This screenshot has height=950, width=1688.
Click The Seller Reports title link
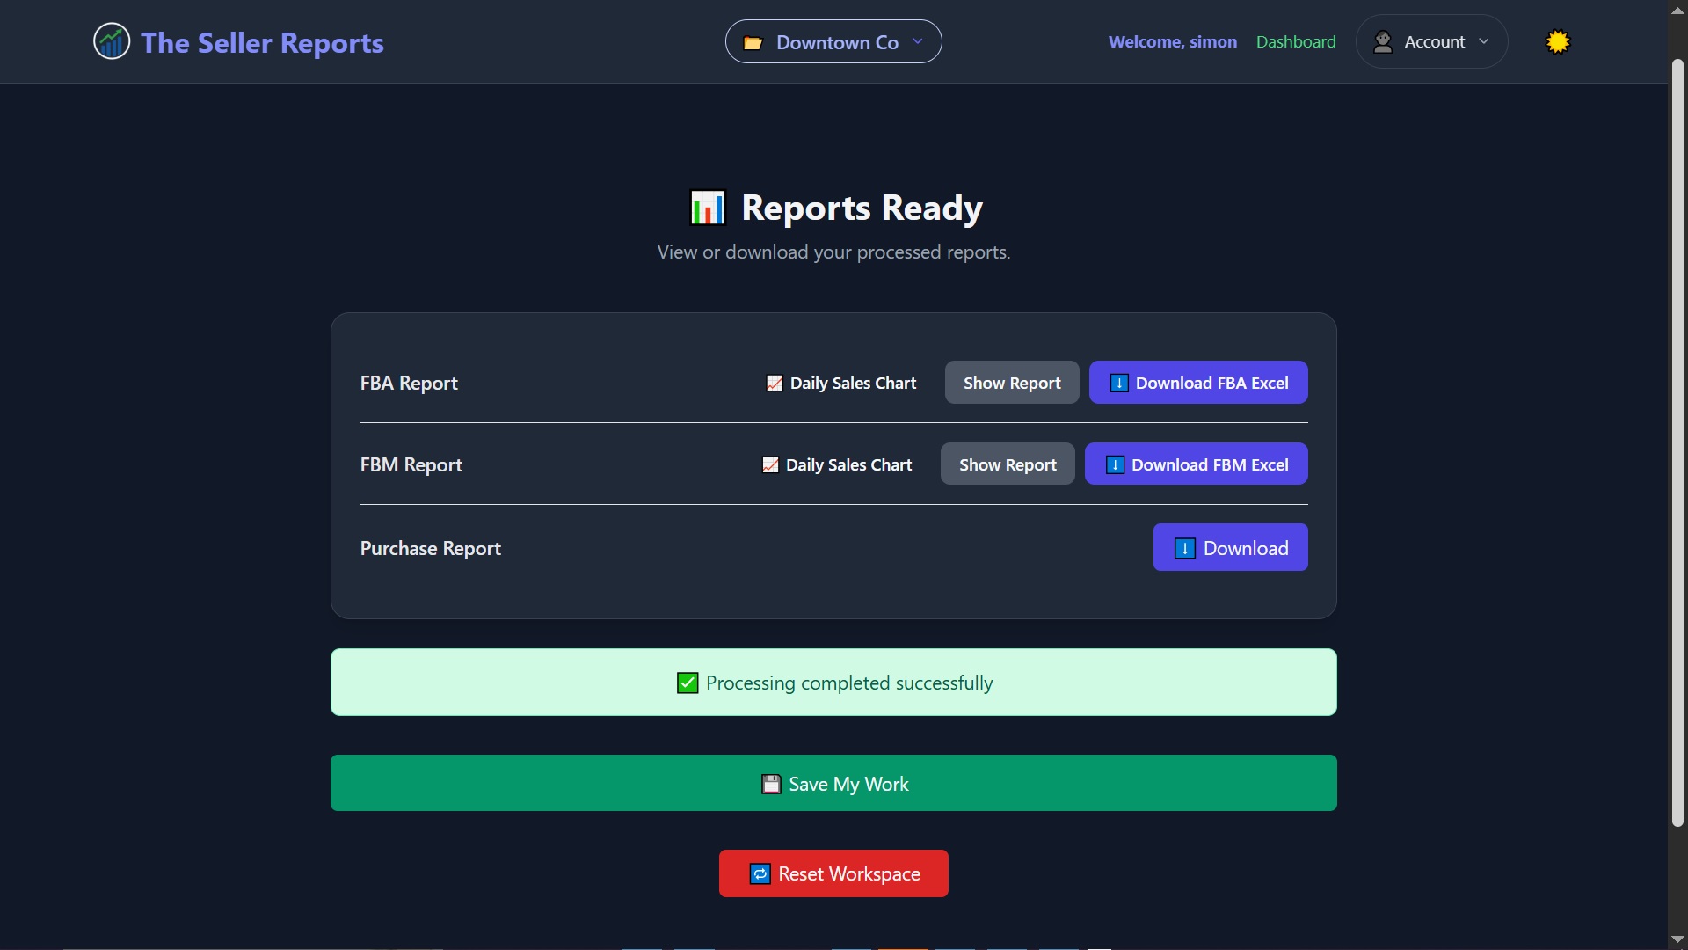(x=262, y=42)
